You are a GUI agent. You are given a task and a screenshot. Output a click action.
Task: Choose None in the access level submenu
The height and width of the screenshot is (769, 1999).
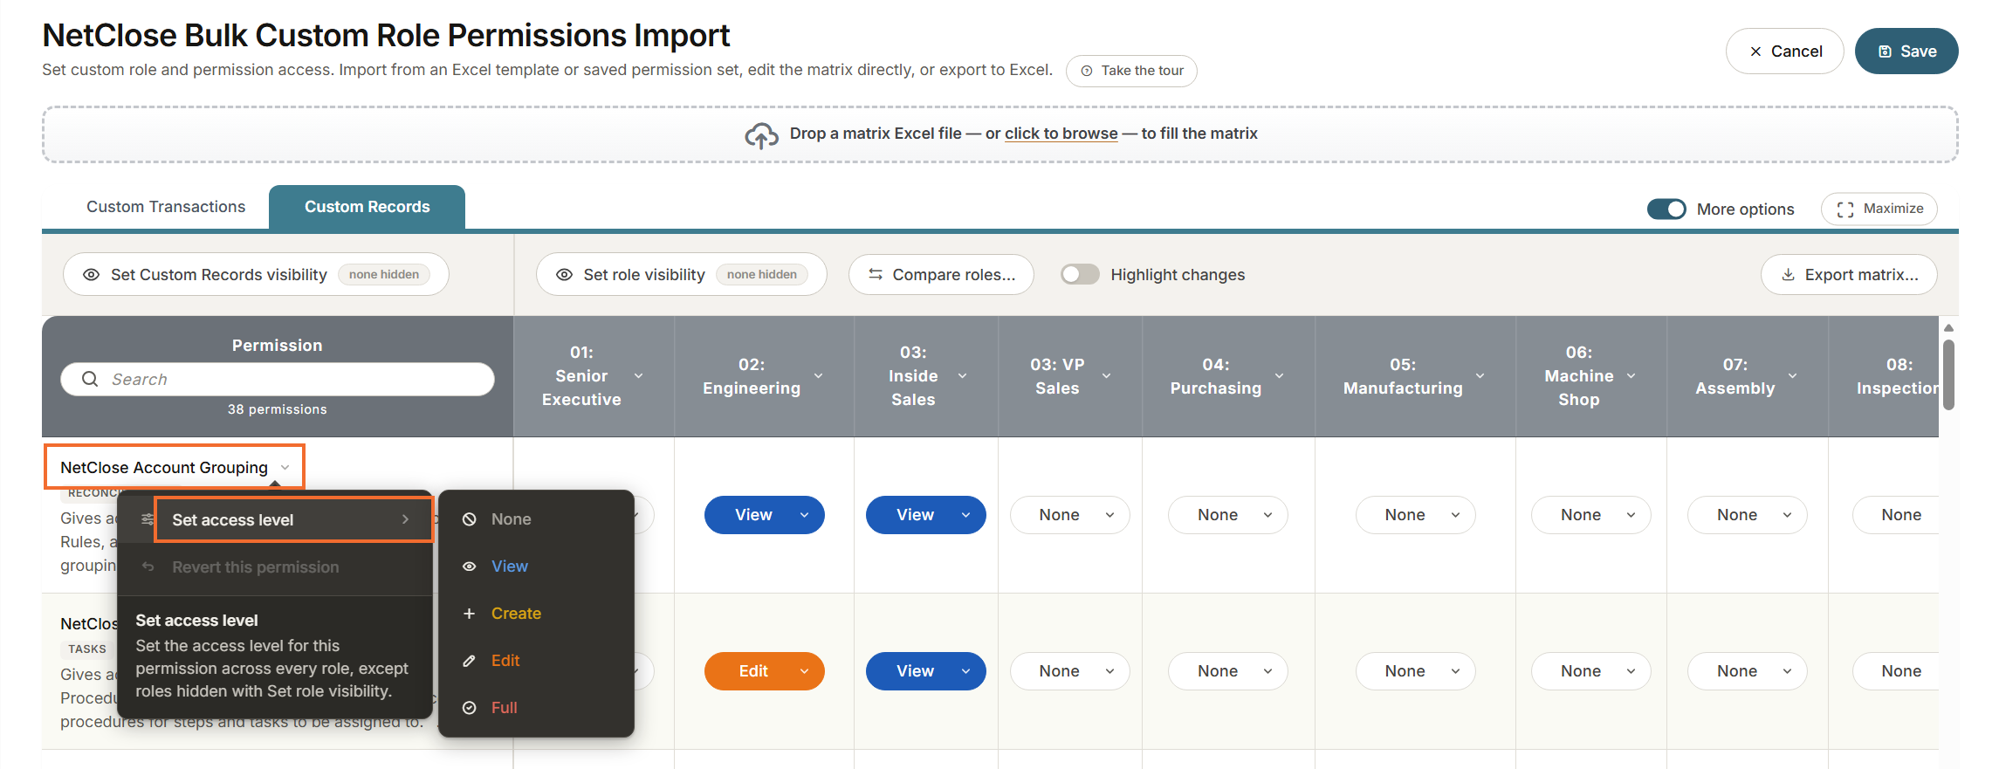point(536,519)
